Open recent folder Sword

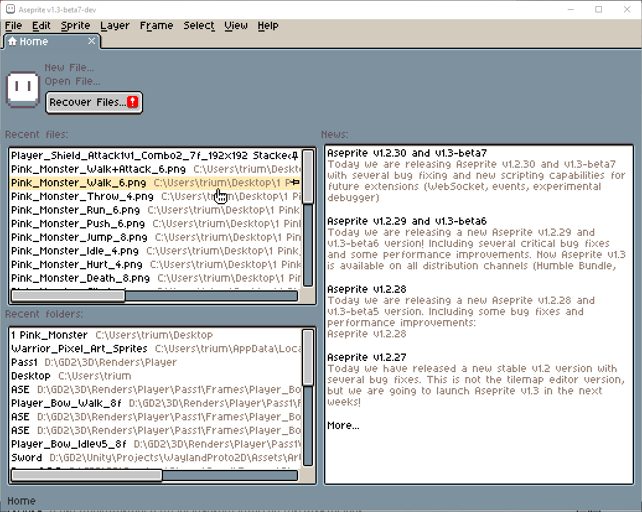point(155,457)
